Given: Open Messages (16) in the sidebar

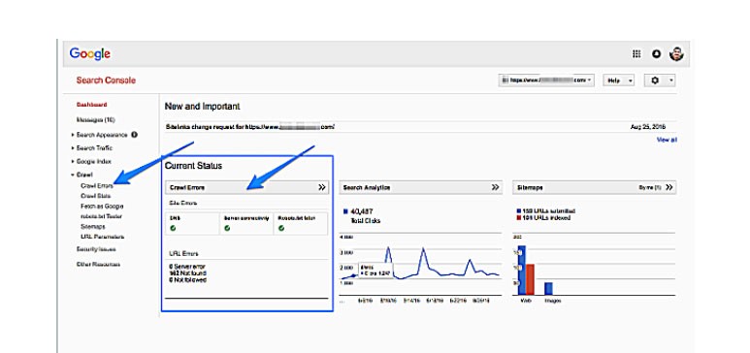Looking at the screenshot, I should click(95, 119).
